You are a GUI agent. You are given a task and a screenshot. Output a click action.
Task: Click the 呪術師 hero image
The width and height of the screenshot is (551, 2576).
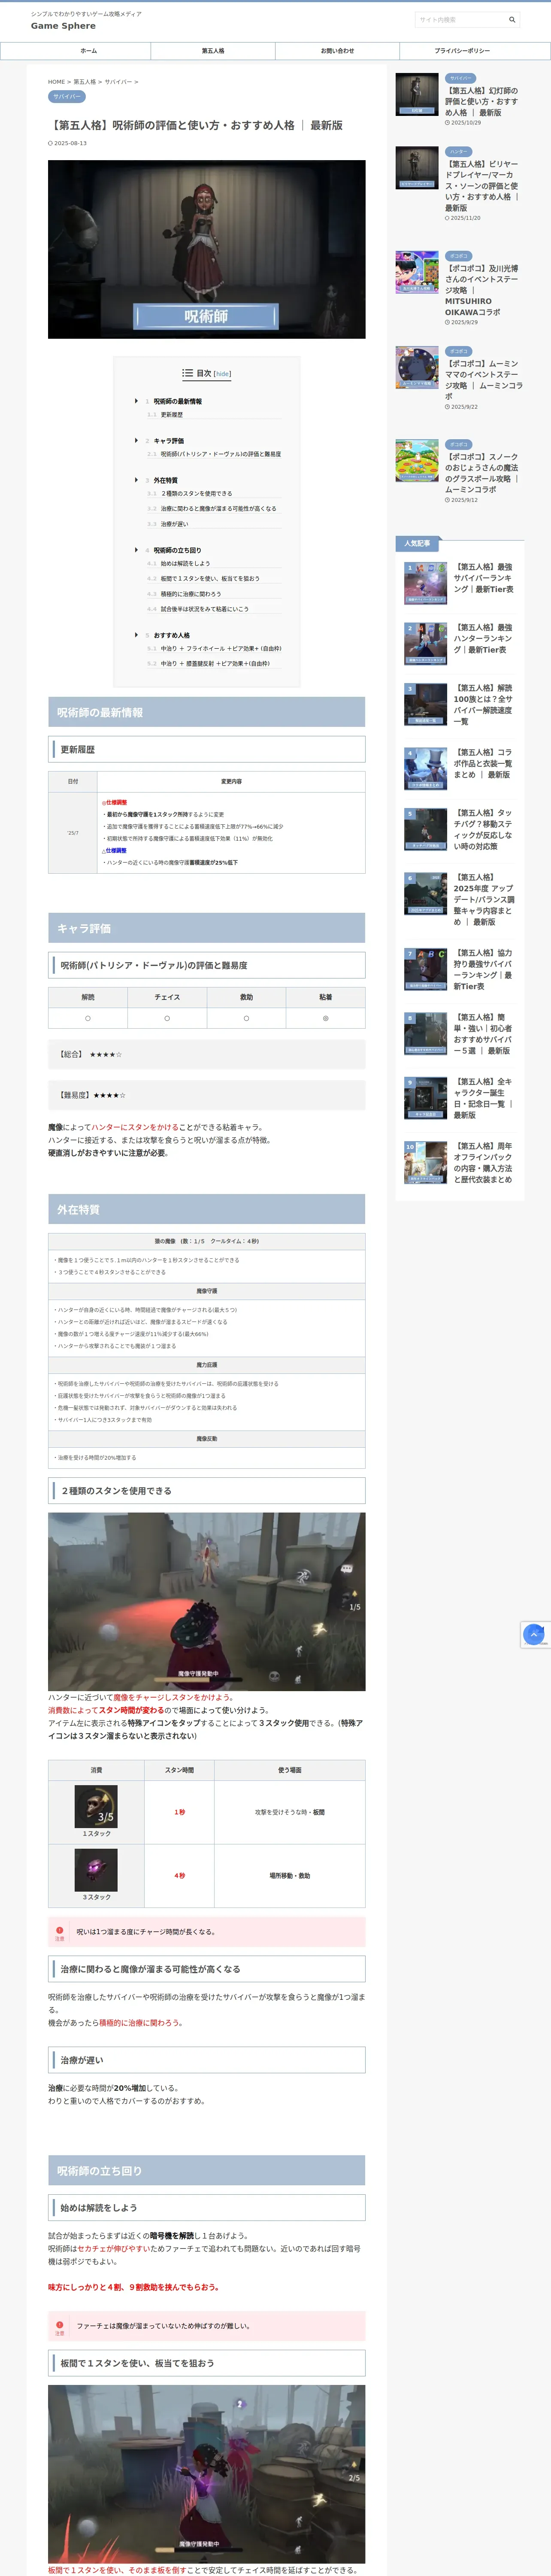point(206,249)
